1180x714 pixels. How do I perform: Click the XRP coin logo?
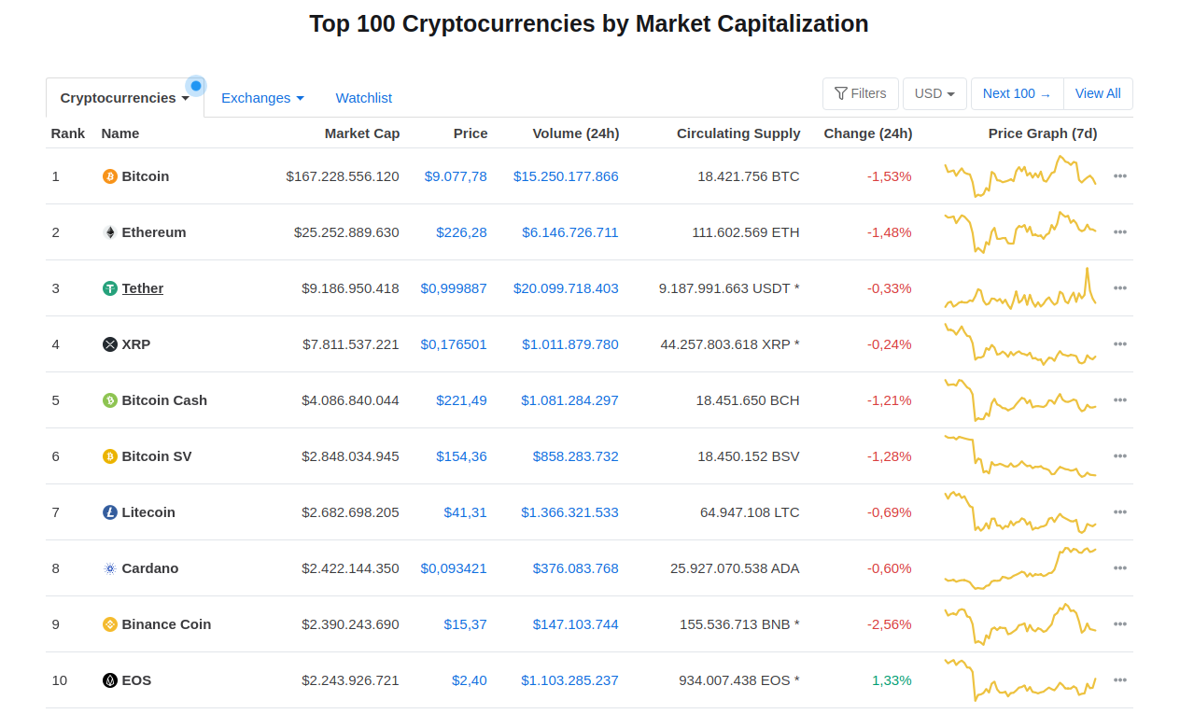(109, 343)
